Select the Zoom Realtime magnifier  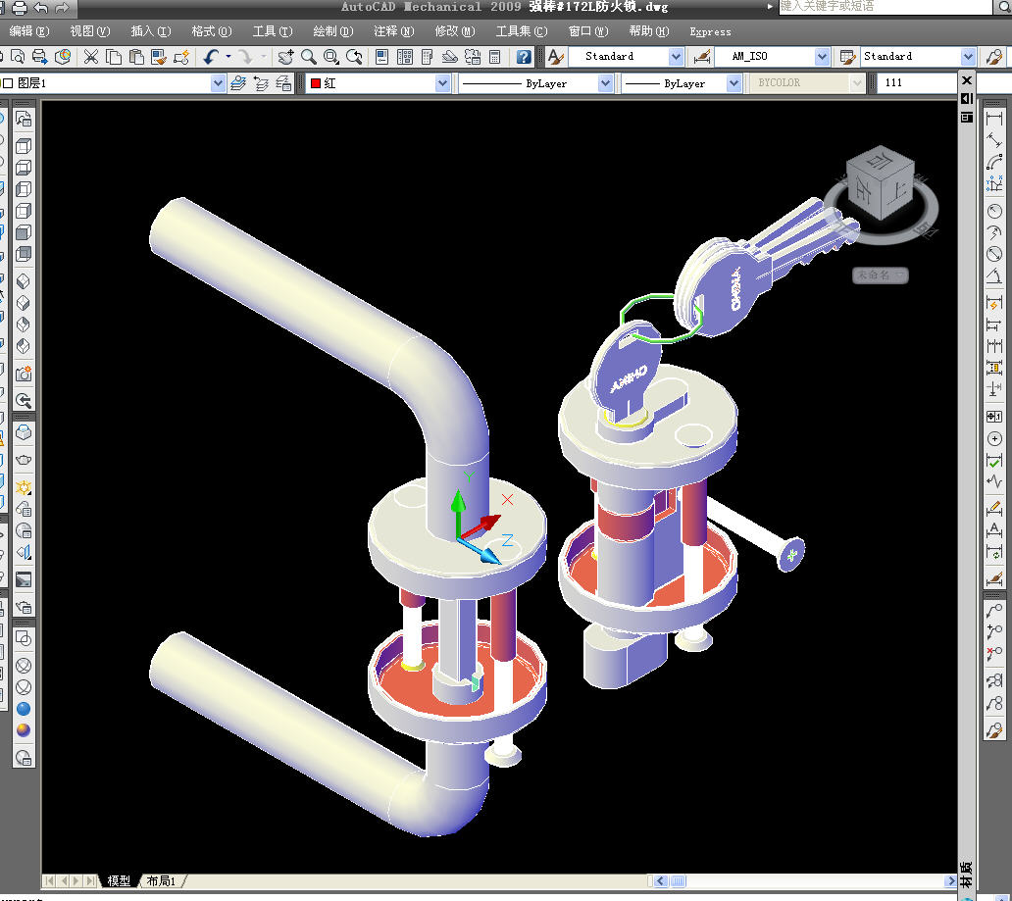(309, 57)
